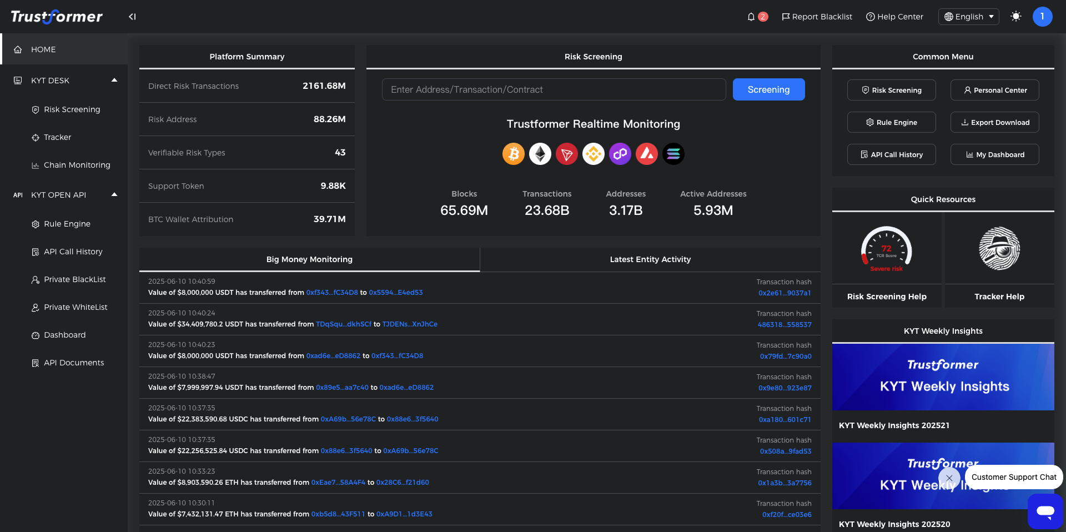The width and height of the screenshot is (1066, 532).
Task: Click My Dashboard button
Action: click(x=994, y=154)
